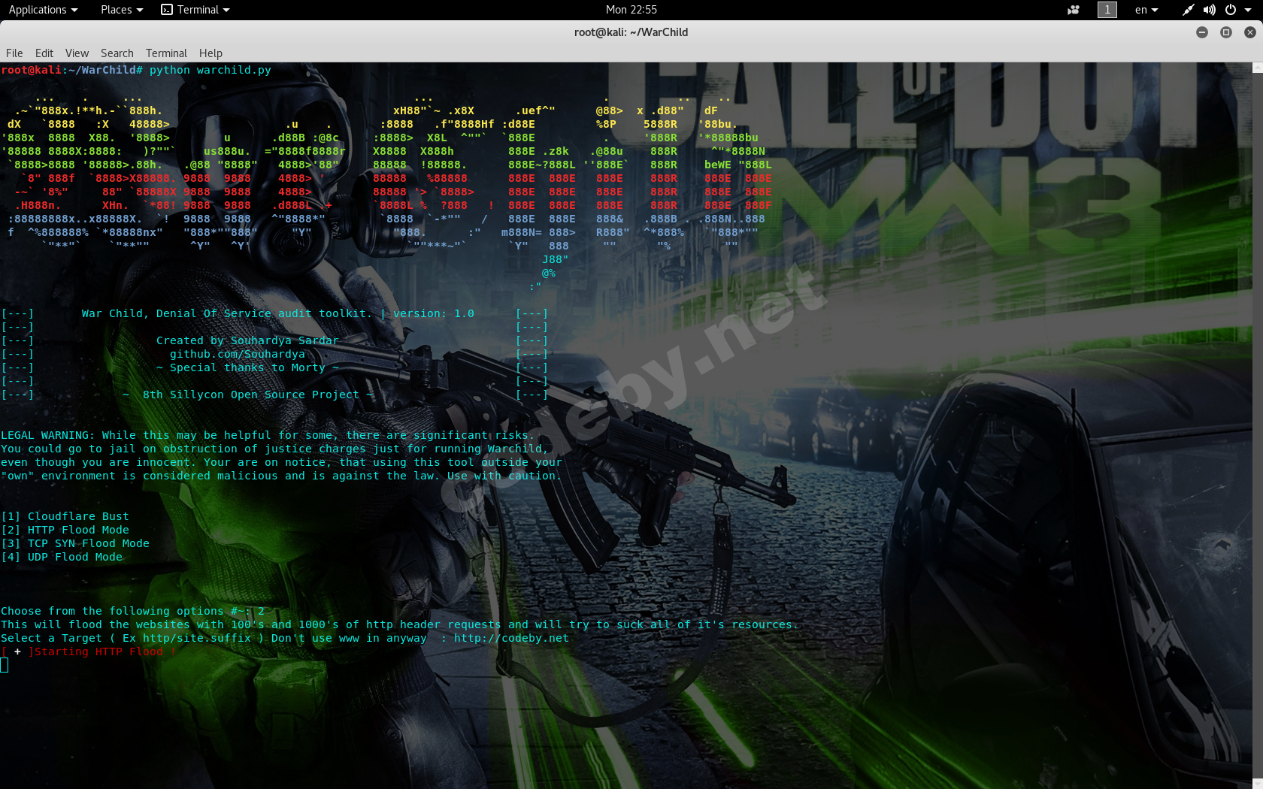
Task: Expand the Places dropdown menu
Action: [x=121, y=10]
